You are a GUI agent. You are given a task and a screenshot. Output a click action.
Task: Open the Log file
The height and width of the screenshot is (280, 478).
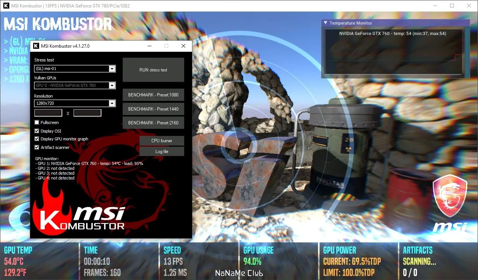click(x=162, y=152)
